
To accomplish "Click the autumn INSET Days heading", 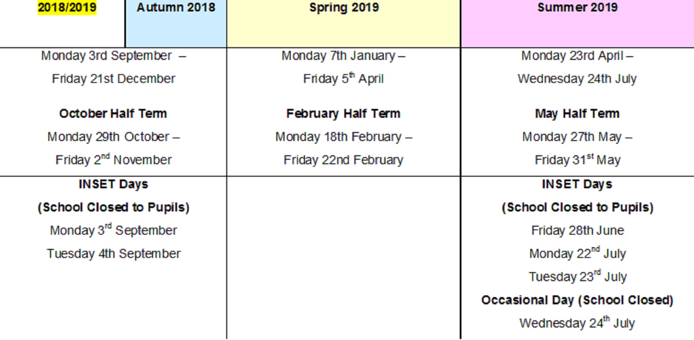I will pos(113,184).
